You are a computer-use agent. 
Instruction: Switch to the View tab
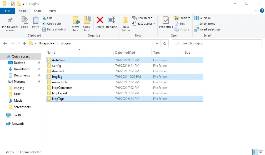pyautogui.click(x=52, y=11)
